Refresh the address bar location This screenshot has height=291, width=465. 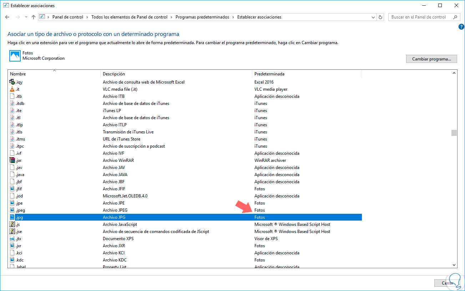[380, 17]
